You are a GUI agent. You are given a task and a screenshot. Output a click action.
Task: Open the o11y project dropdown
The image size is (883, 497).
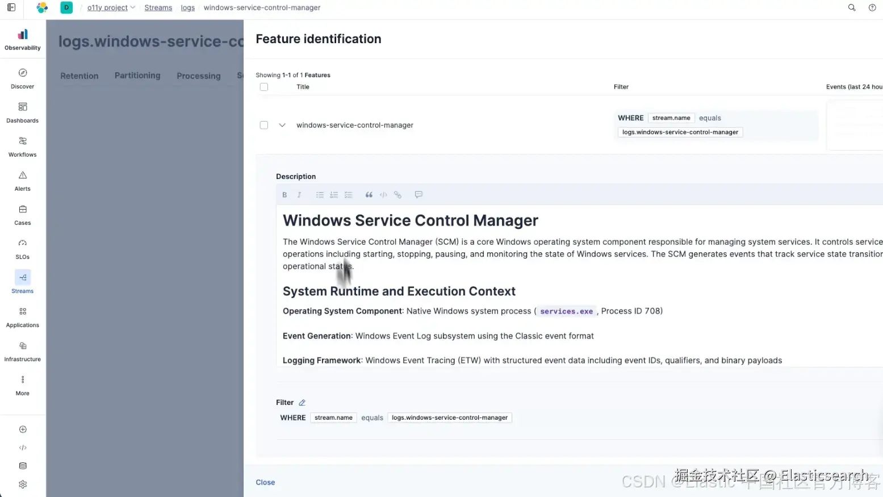pyautogui.click(x=111, y=8)
